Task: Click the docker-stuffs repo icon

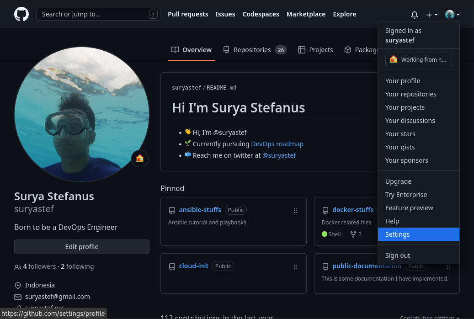Action: [x=325, y=210]
